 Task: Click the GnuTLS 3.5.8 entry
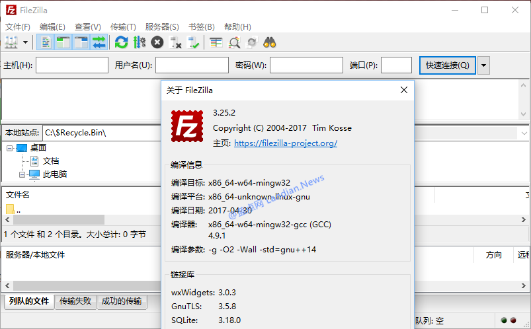[204, 307]
